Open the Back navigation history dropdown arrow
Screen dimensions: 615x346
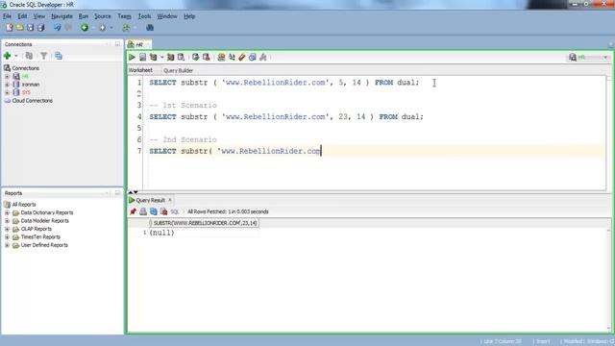point(93,28)
